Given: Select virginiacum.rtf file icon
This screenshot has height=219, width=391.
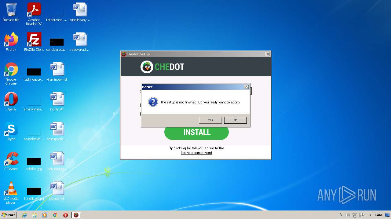Looking at the screenshot, I should click(57, 72).
